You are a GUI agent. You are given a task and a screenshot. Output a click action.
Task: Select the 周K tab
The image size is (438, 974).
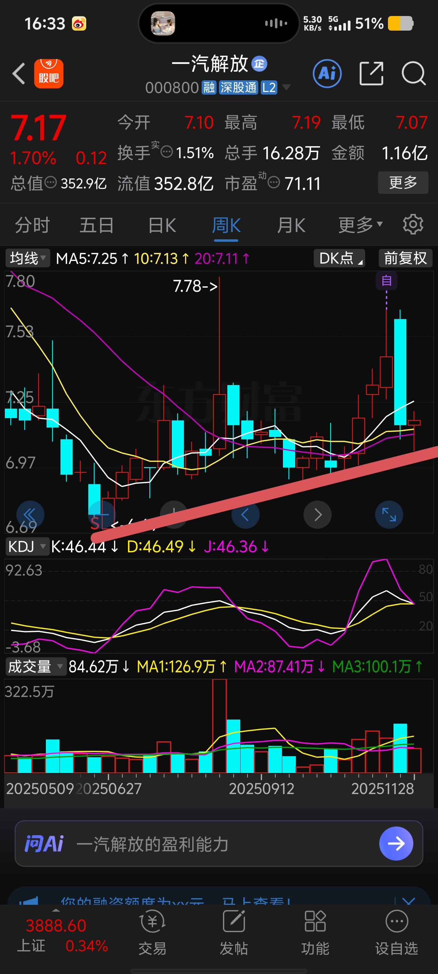click(226, 225)
